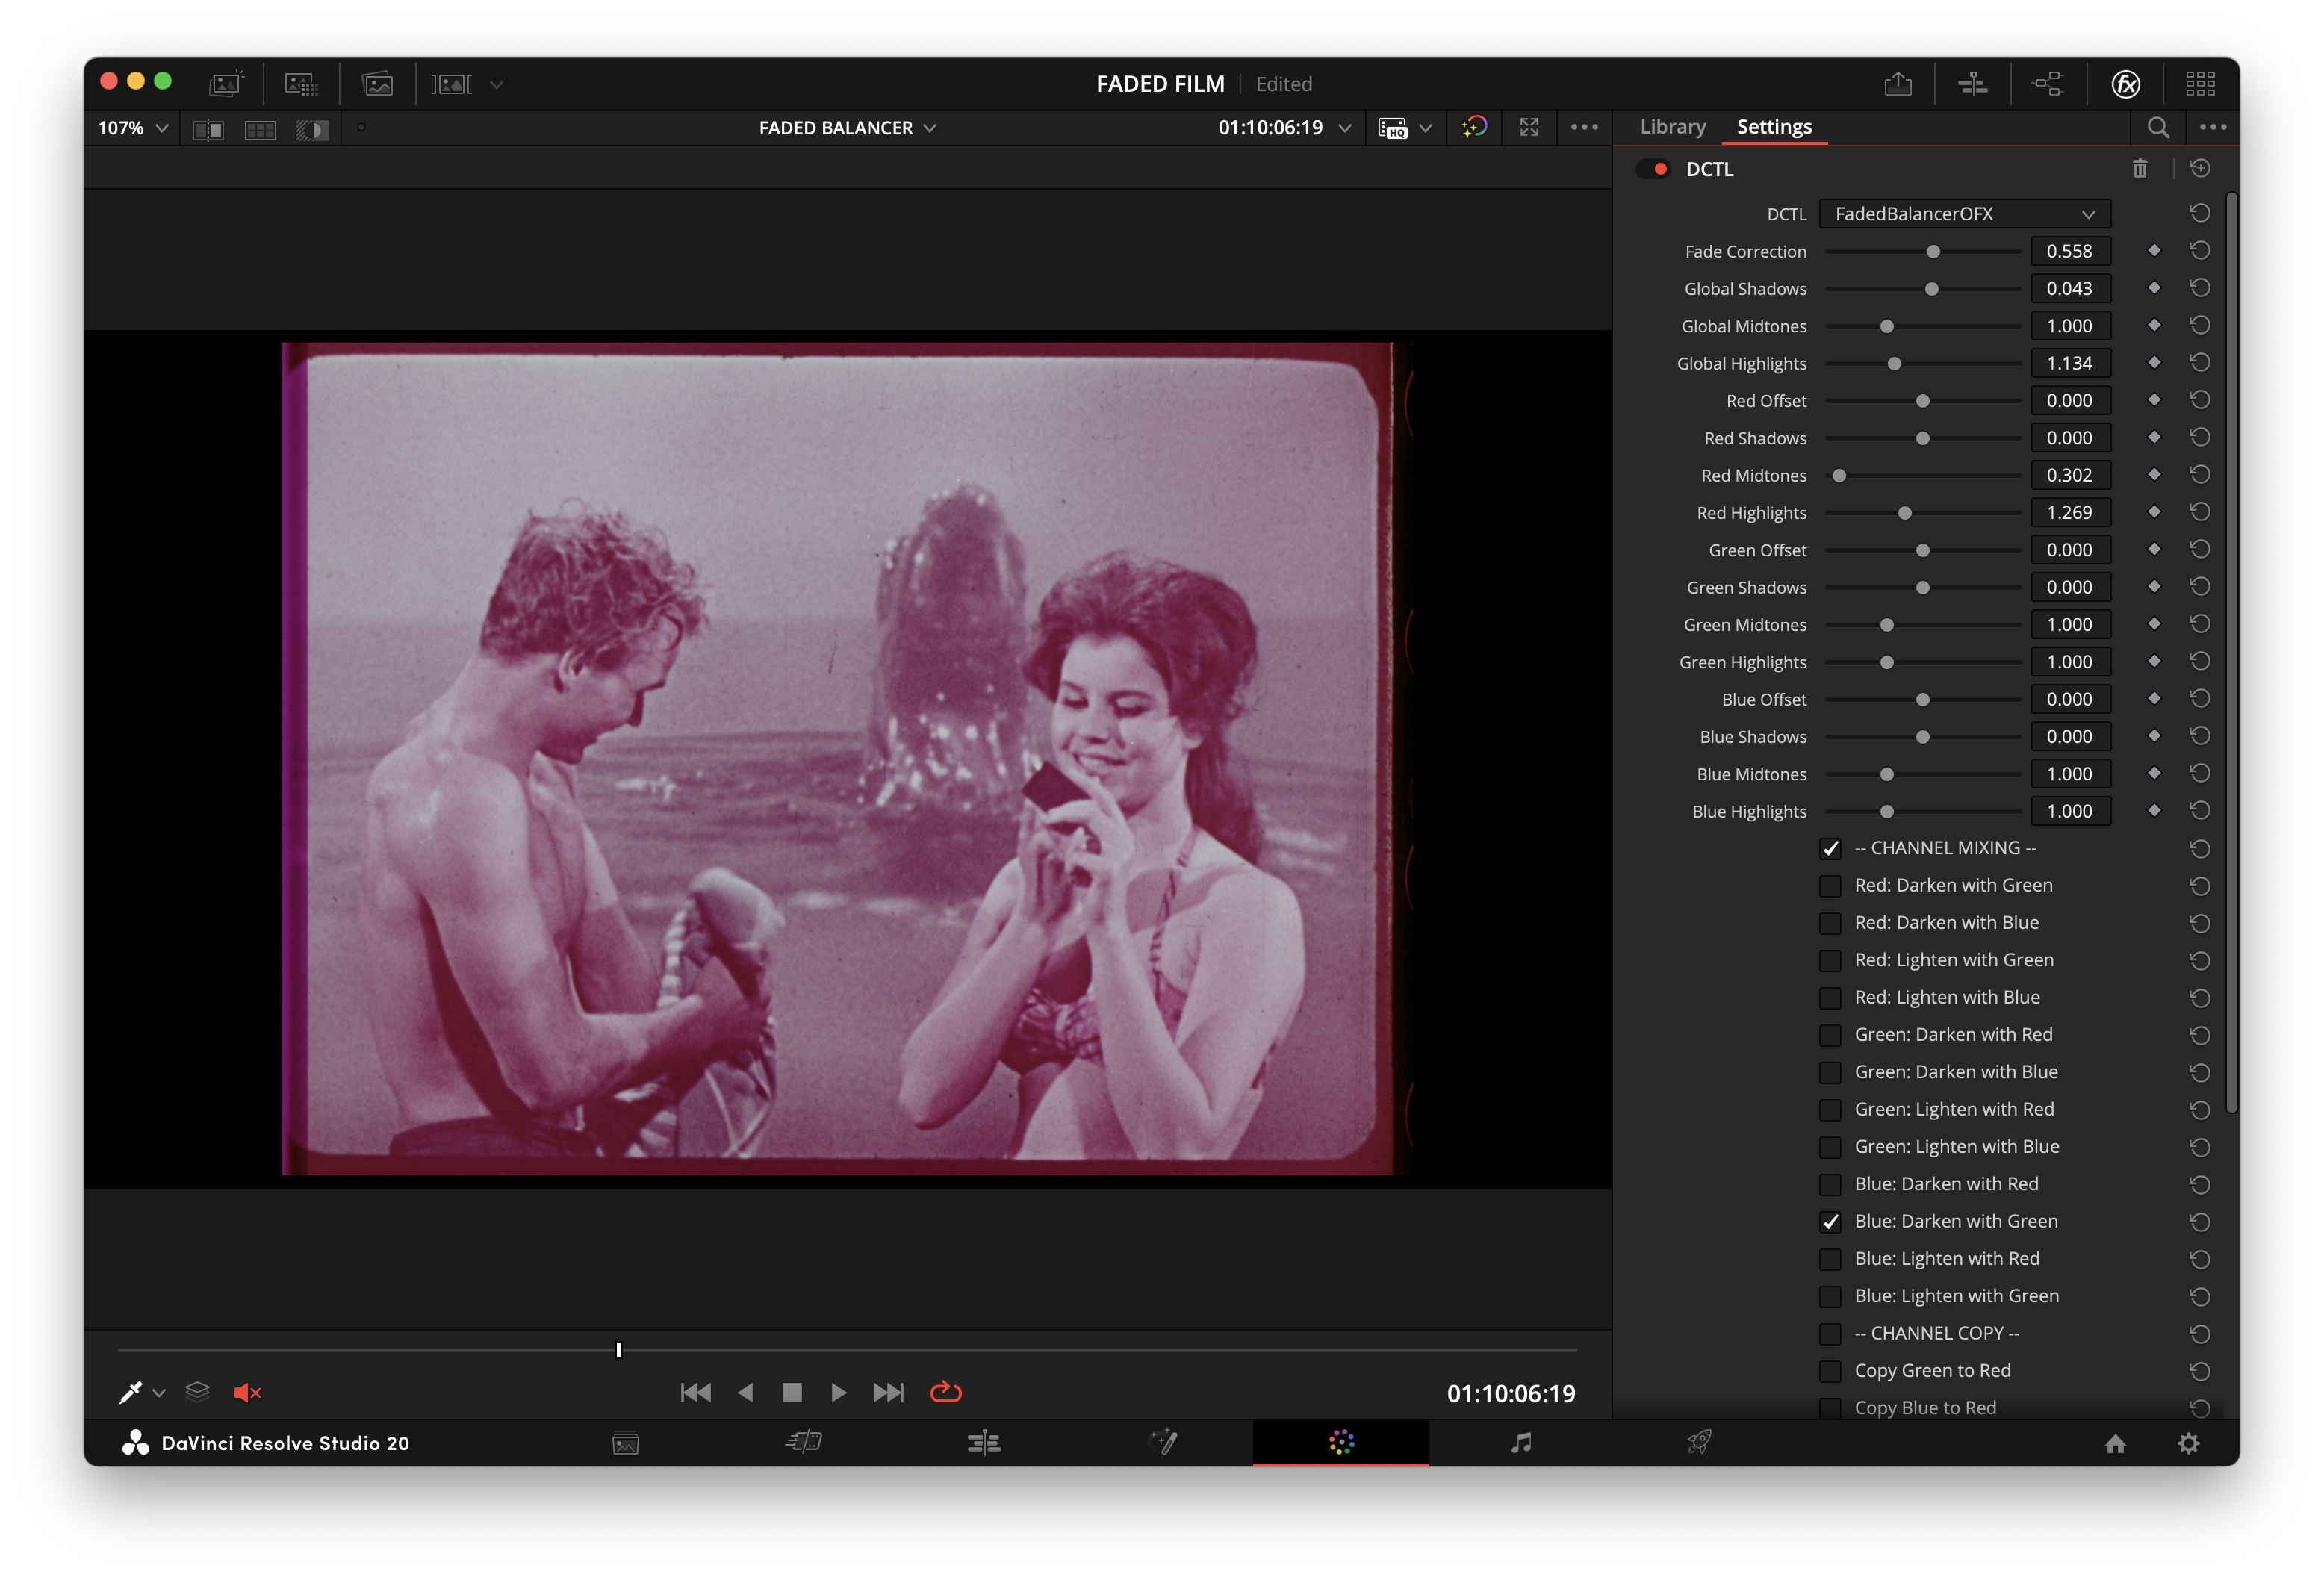2324x1577 pixels.
Task: Reset the Fade Correction parameter
Action: coord(2200,251)
